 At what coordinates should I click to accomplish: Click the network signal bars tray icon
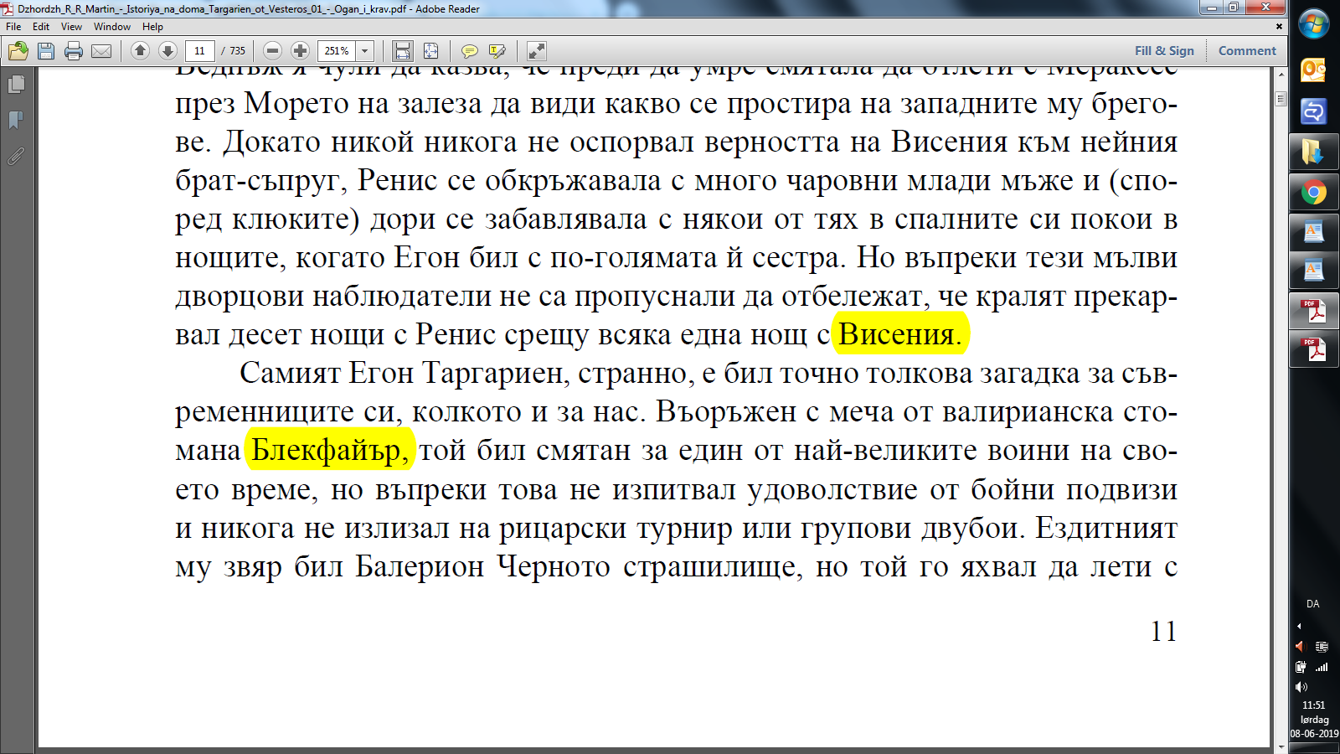pyautogui.click(x=1322, y=667)
